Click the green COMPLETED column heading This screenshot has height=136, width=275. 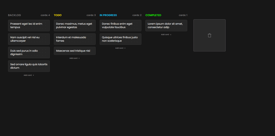[x=153, y=15]
